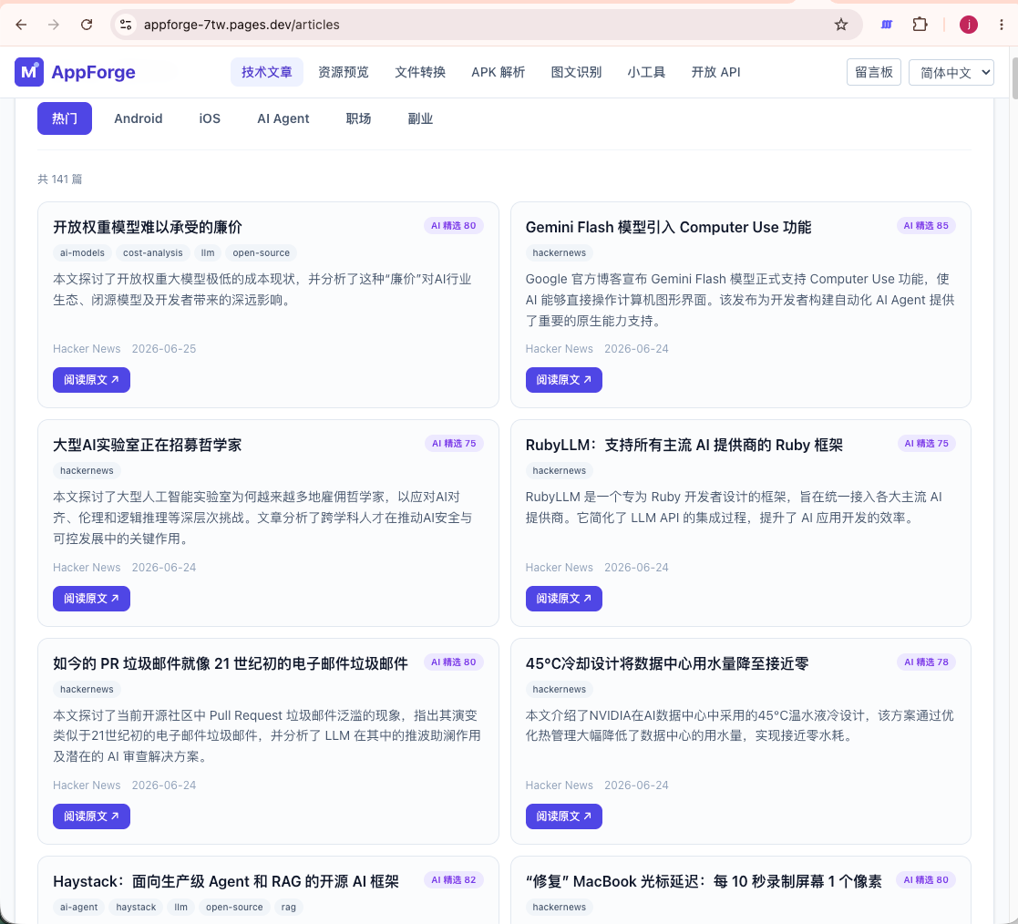Screen dimensions: 1018x924
Task: Select the 热门 category tab
Action: 65,118
